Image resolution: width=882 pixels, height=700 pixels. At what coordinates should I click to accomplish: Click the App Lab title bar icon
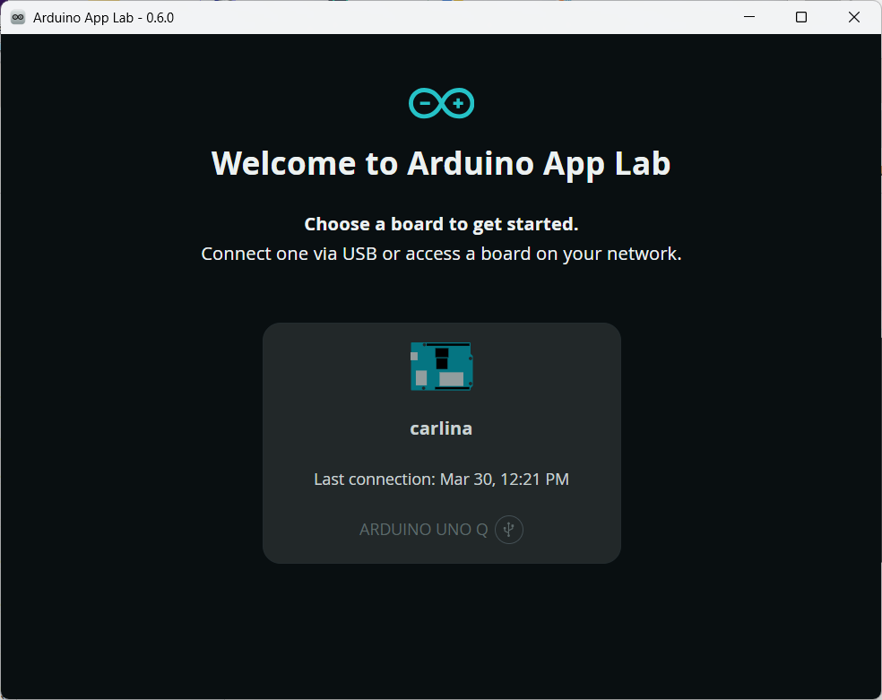pyautogui.click(x=17, y=17)
